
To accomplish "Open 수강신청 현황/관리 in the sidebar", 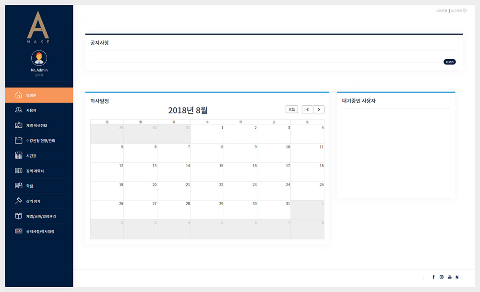I will [40, 141].
